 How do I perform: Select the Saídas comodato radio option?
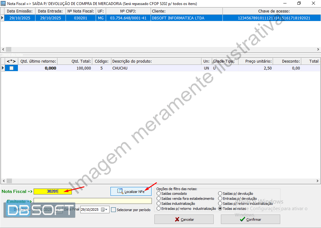tap(158, 194)
